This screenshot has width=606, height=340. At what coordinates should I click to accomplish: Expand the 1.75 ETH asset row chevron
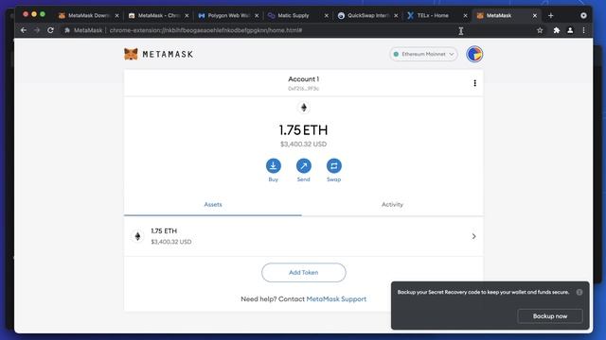coord(473,236)
